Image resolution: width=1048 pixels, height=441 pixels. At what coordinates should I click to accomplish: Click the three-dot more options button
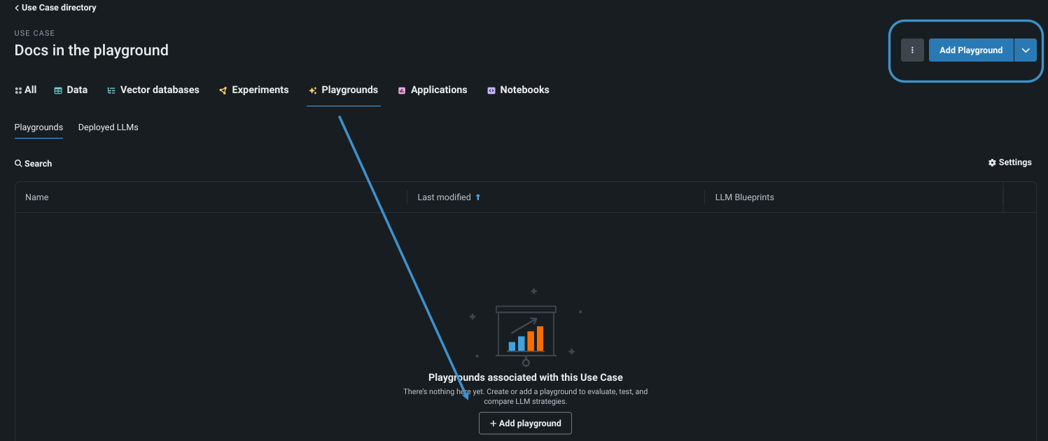point(912,50)
